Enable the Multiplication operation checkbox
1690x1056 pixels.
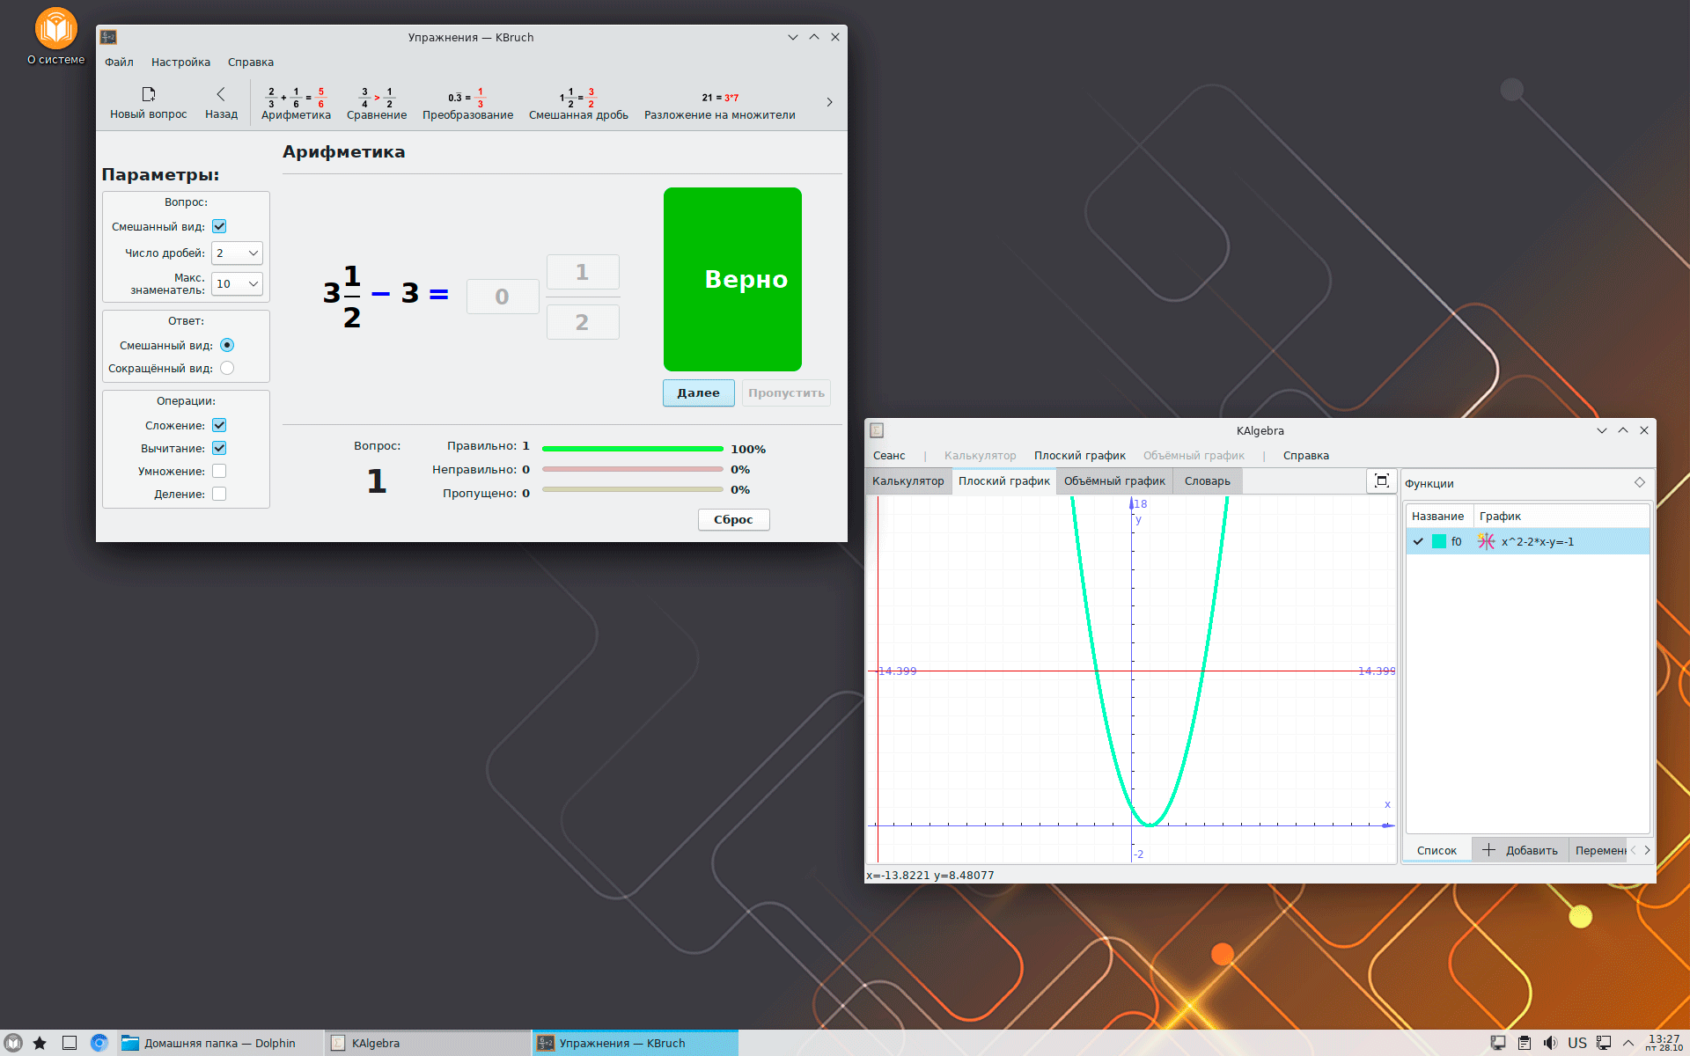(x=219, y=471)
